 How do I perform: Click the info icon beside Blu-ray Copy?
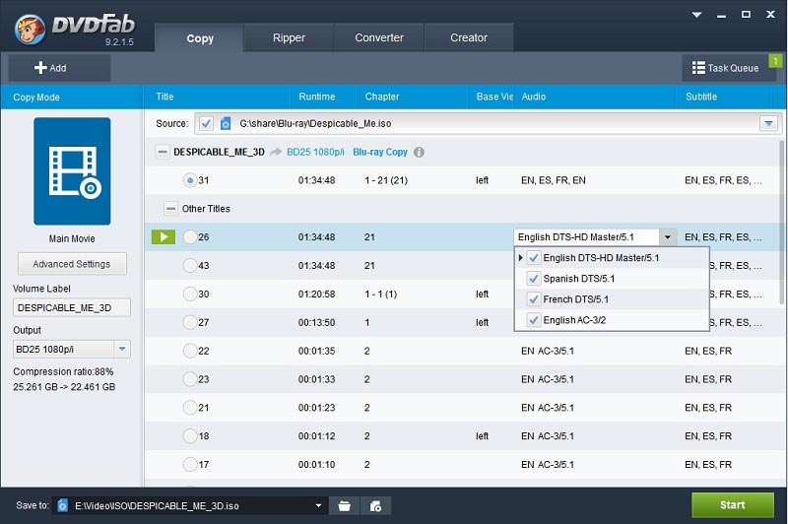click(x=419, y=153)
